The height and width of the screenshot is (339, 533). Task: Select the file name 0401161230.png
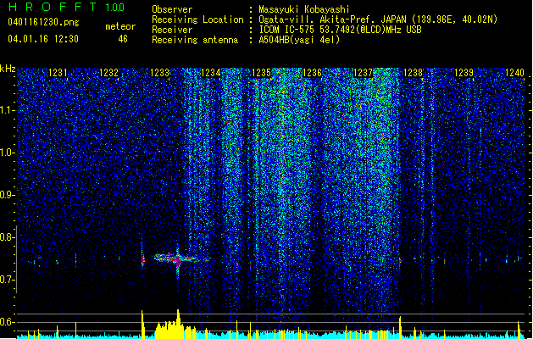pyautogui.click(x=43, y=22)
